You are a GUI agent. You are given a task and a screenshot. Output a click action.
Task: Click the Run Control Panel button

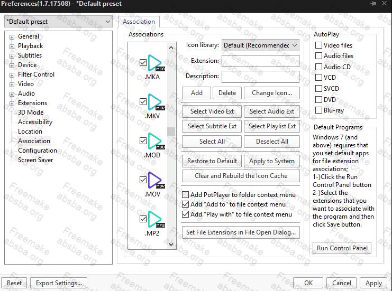342,248
